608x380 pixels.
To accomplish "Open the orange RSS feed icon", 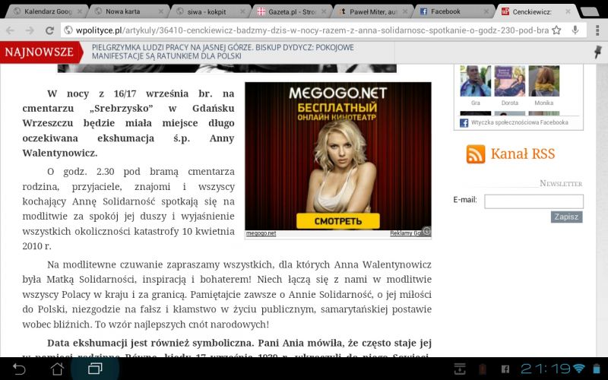I will [x=476, y=154].
